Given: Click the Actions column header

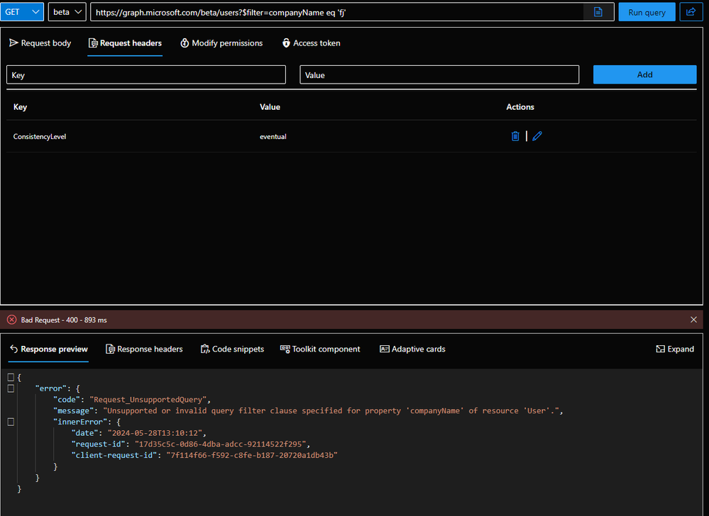Looking at the screenshot, I should 520,107.
